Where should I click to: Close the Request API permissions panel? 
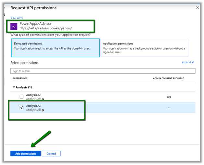coord(198,8)
